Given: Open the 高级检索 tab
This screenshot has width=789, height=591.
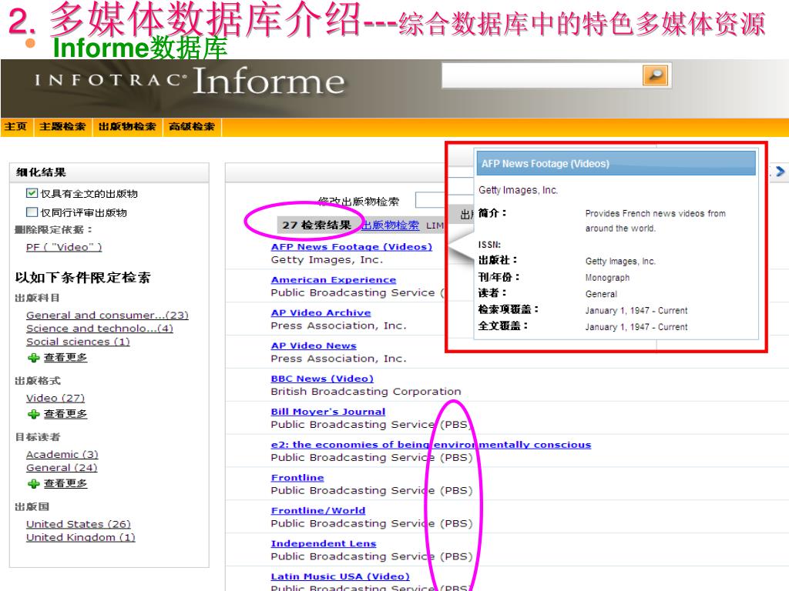Looking at the screenshot, I should 192,127.
